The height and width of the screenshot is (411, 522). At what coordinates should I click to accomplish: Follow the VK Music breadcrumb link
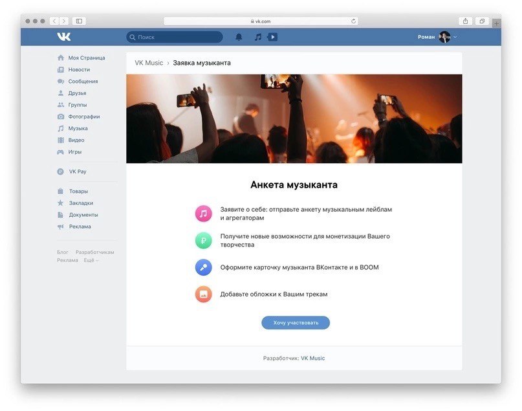(149, 63)
